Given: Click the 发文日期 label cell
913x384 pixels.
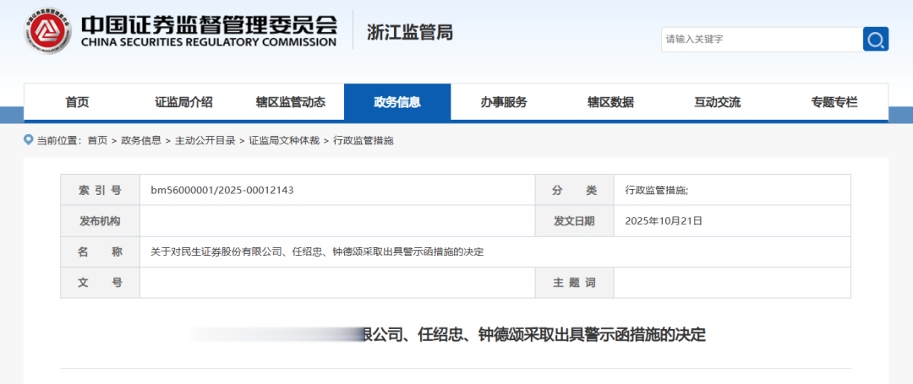Looking at the screenshot, I should tap(574, 221).
